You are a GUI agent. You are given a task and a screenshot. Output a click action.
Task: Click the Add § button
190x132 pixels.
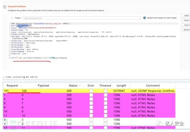(x=186, y=15)
